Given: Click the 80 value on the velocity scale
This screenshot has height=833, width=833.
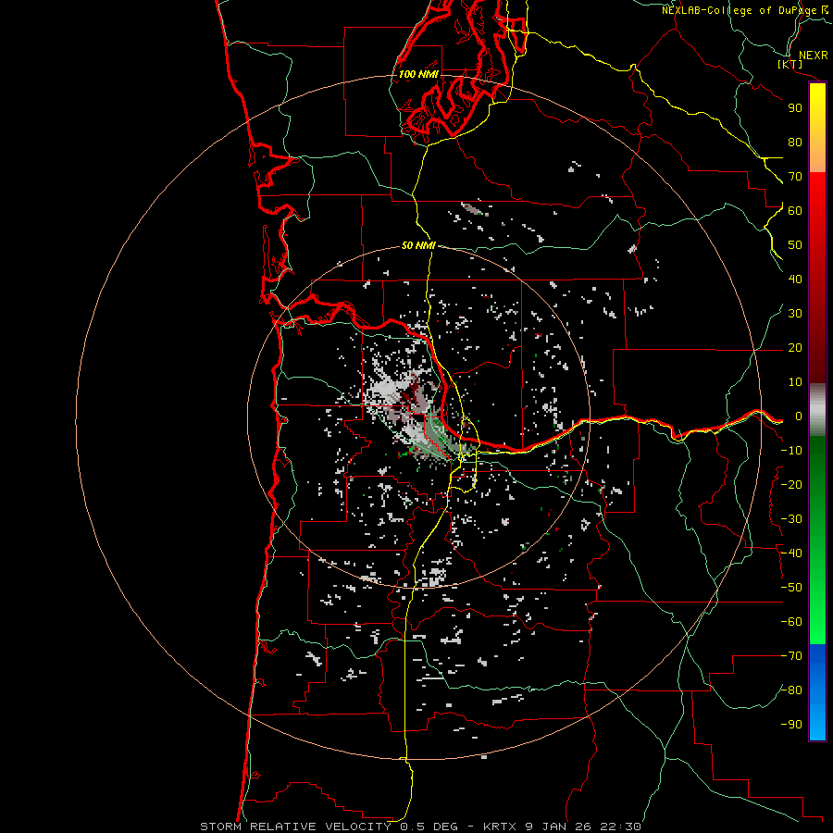Looking at the screenshot, I should pos(795,143).
